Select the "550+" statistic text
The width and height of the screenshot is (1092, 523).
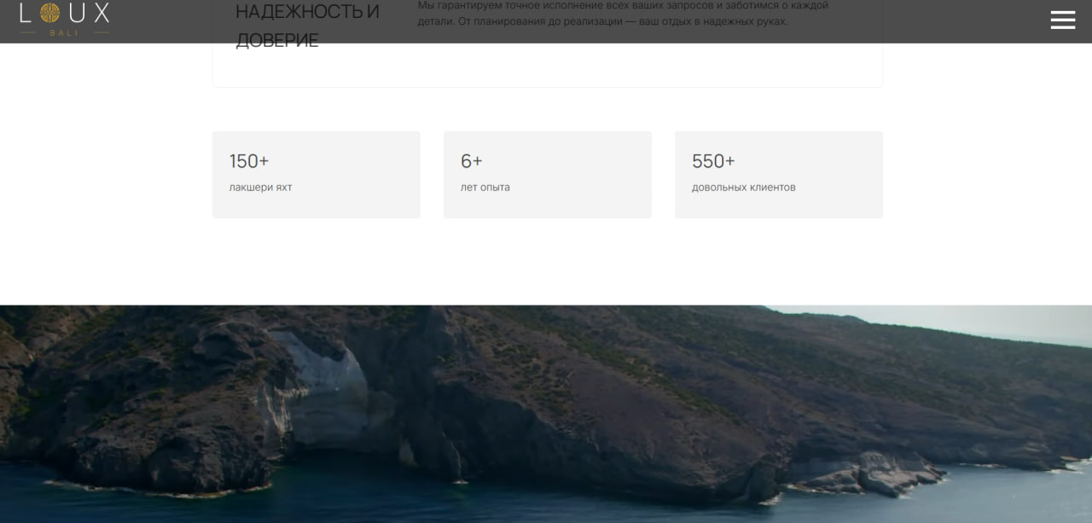[x=713, y=161]
